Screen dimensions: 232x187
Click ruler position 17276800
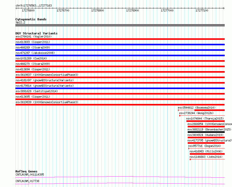point(97,10)
